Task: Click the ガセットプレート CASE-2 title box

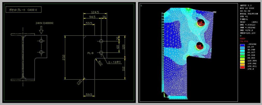Action: click(x=24, y=10)
